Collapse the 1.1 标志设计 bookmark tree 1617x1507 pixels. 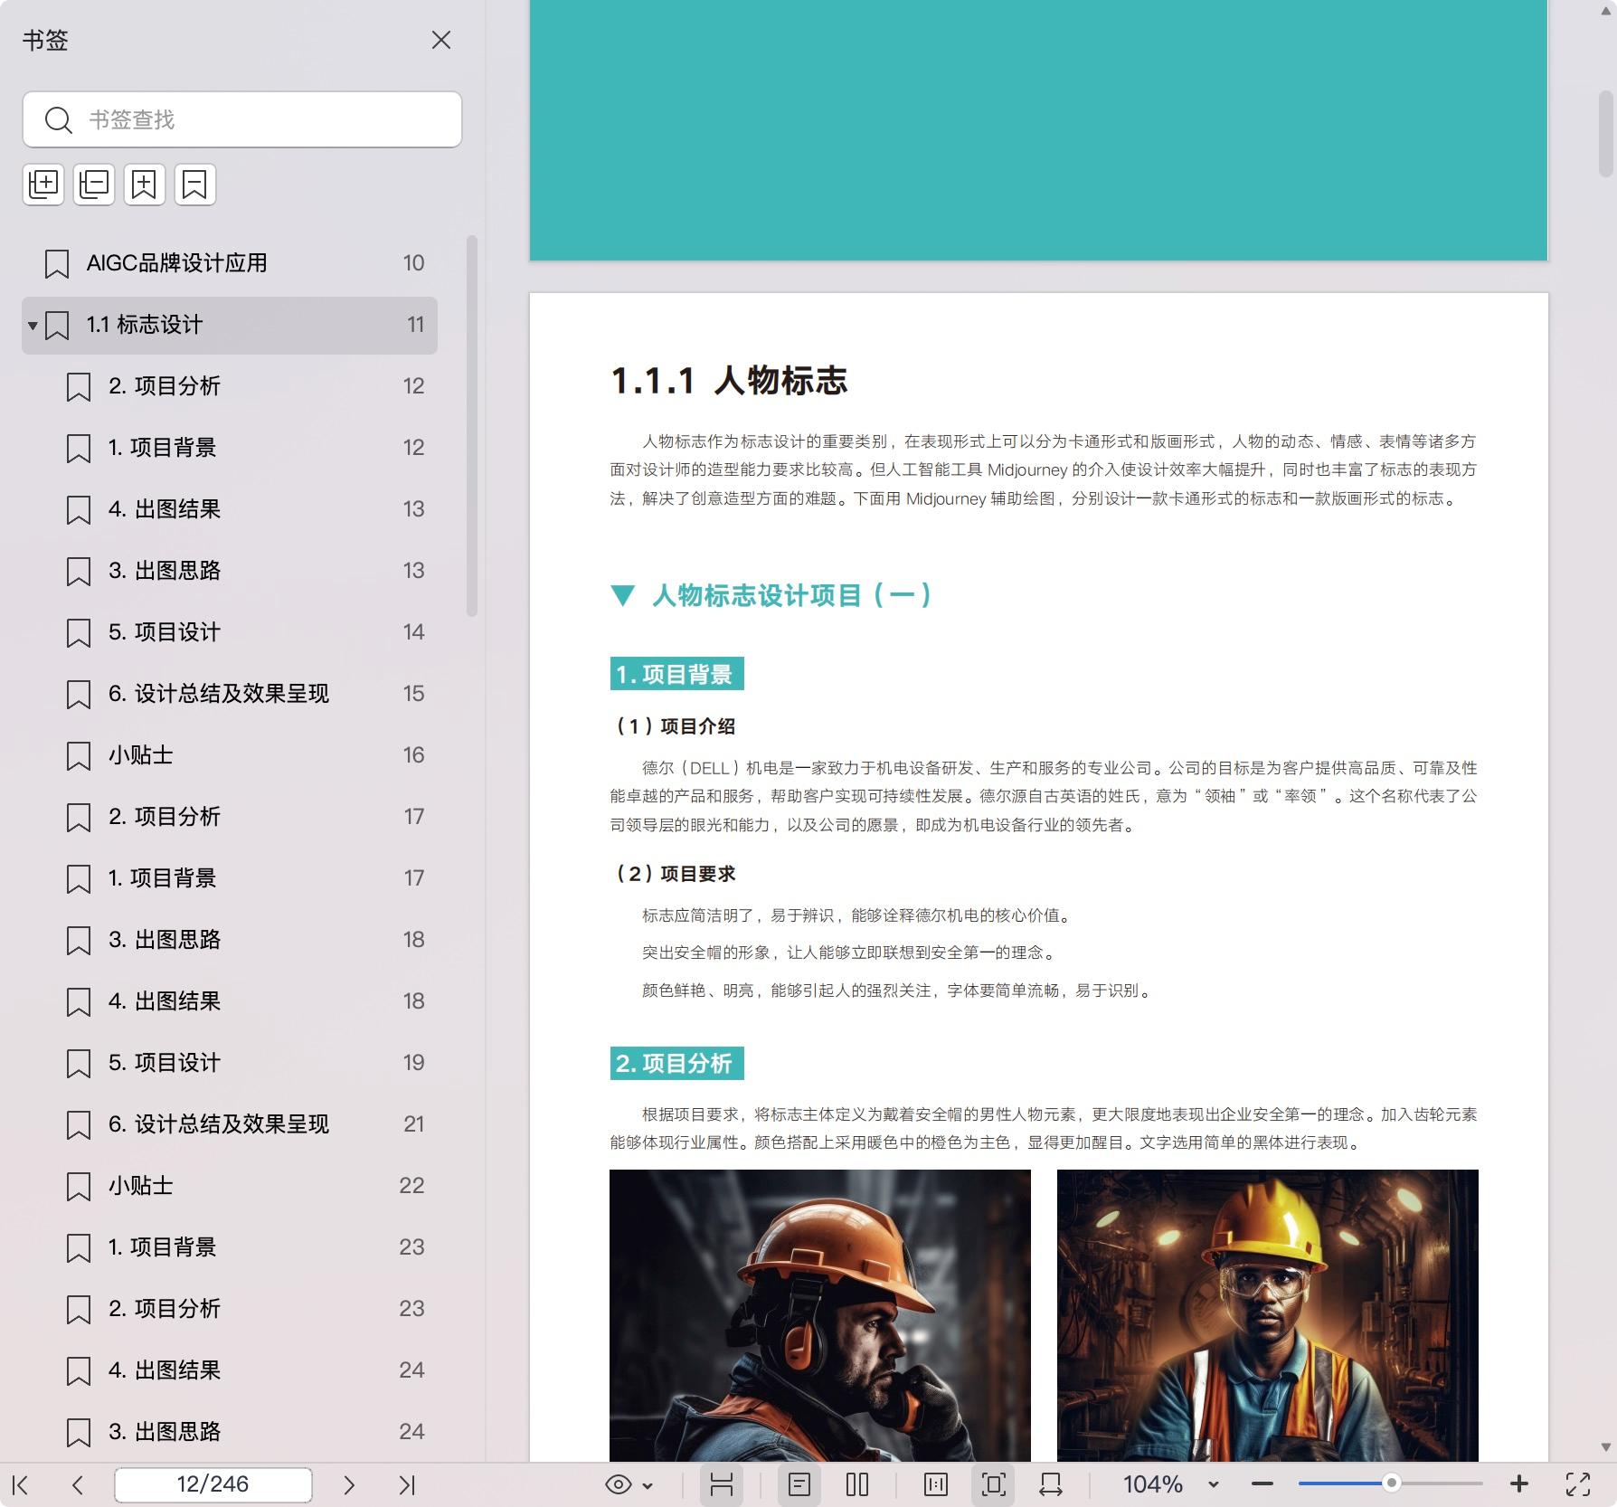point(33,326)
